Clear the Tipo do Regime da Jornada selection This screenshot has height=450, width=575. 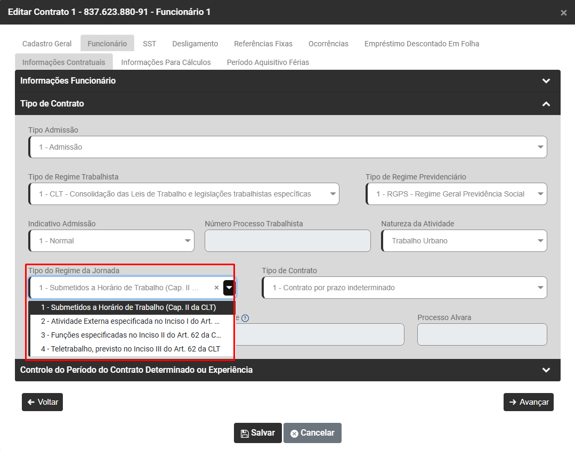[216, 288]
